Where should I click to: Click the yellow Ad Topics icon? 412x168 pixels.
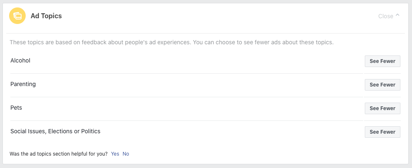(x=17, y=16)
